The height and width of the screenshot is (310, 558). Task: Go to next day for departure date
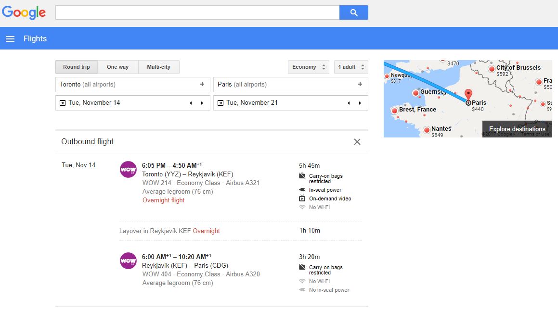202,103
